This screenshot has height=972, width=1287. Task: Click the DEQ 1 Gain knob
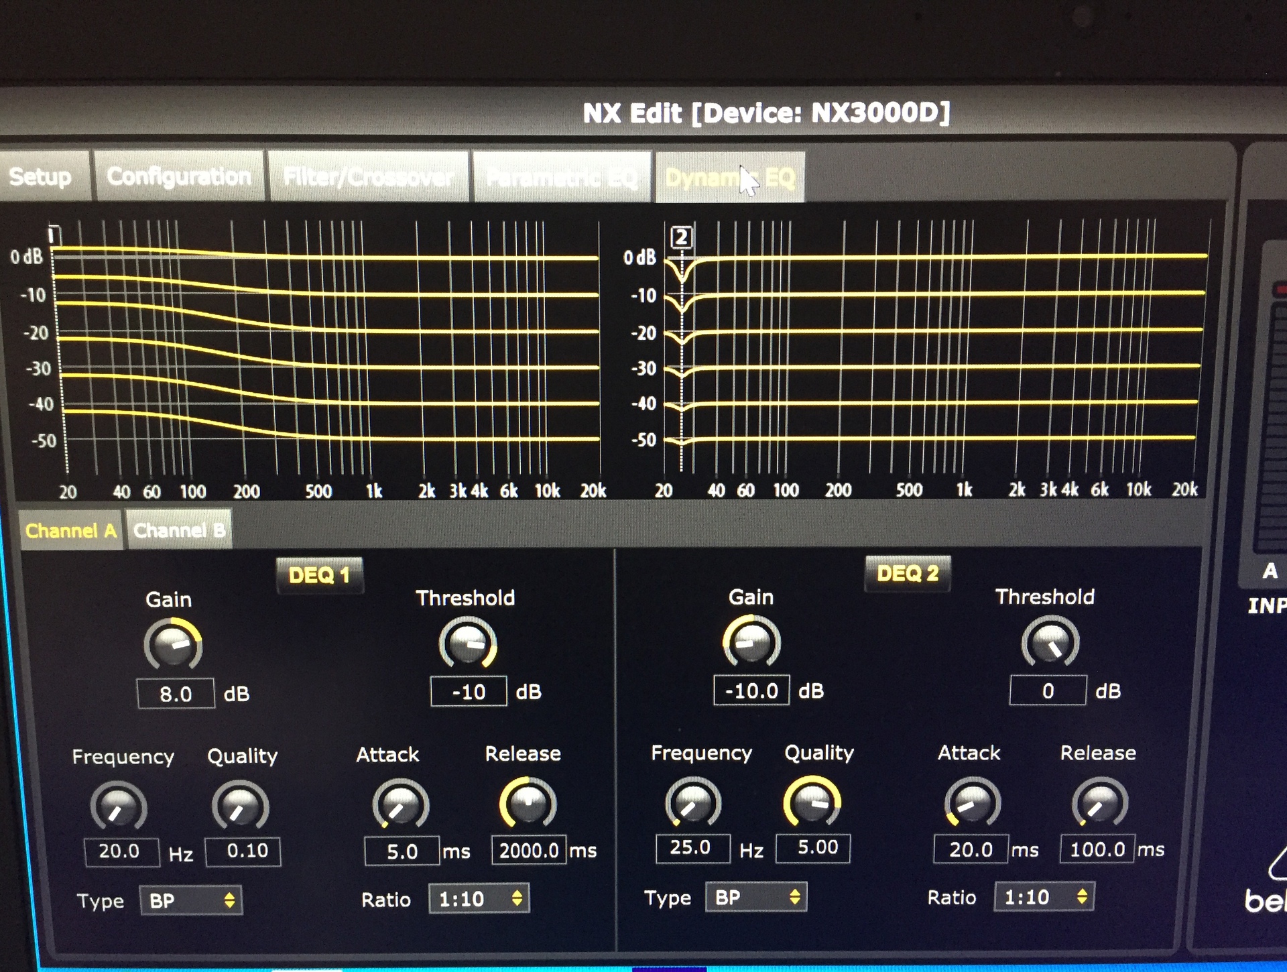(173, 644)
